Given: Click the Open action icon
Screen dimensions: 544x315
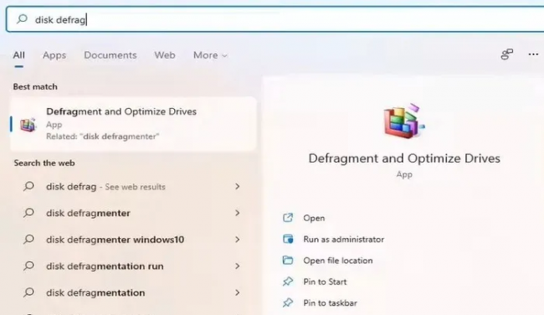Looking at the screenshot, I should tap(288, 218).
